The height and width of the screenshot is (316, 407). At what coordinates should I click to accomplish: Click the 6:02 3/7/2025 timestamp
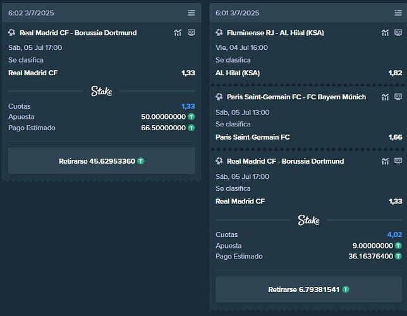point(31,13)
